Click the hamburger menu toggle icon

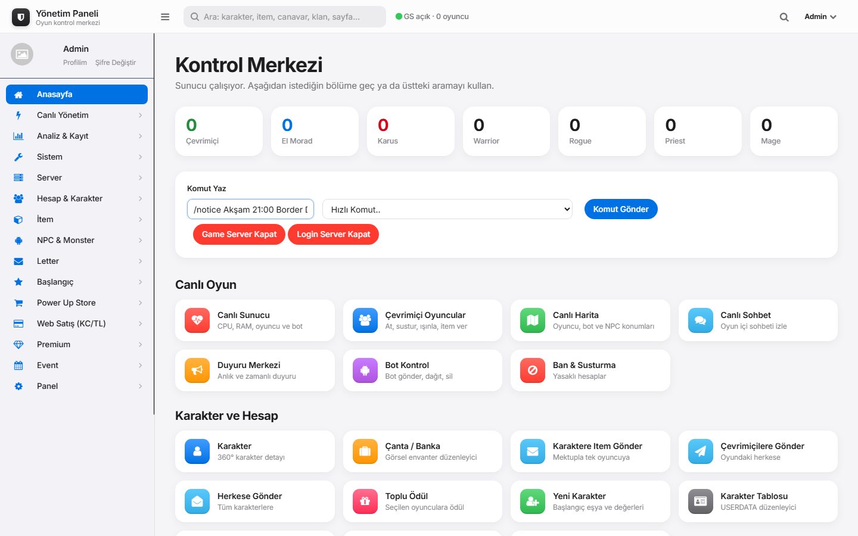click(x=165, y=17)
